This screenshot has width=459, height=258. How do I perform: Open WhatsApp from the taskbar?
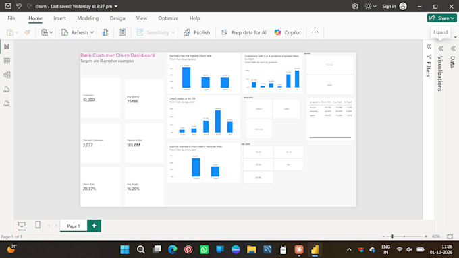click(204, 249)
